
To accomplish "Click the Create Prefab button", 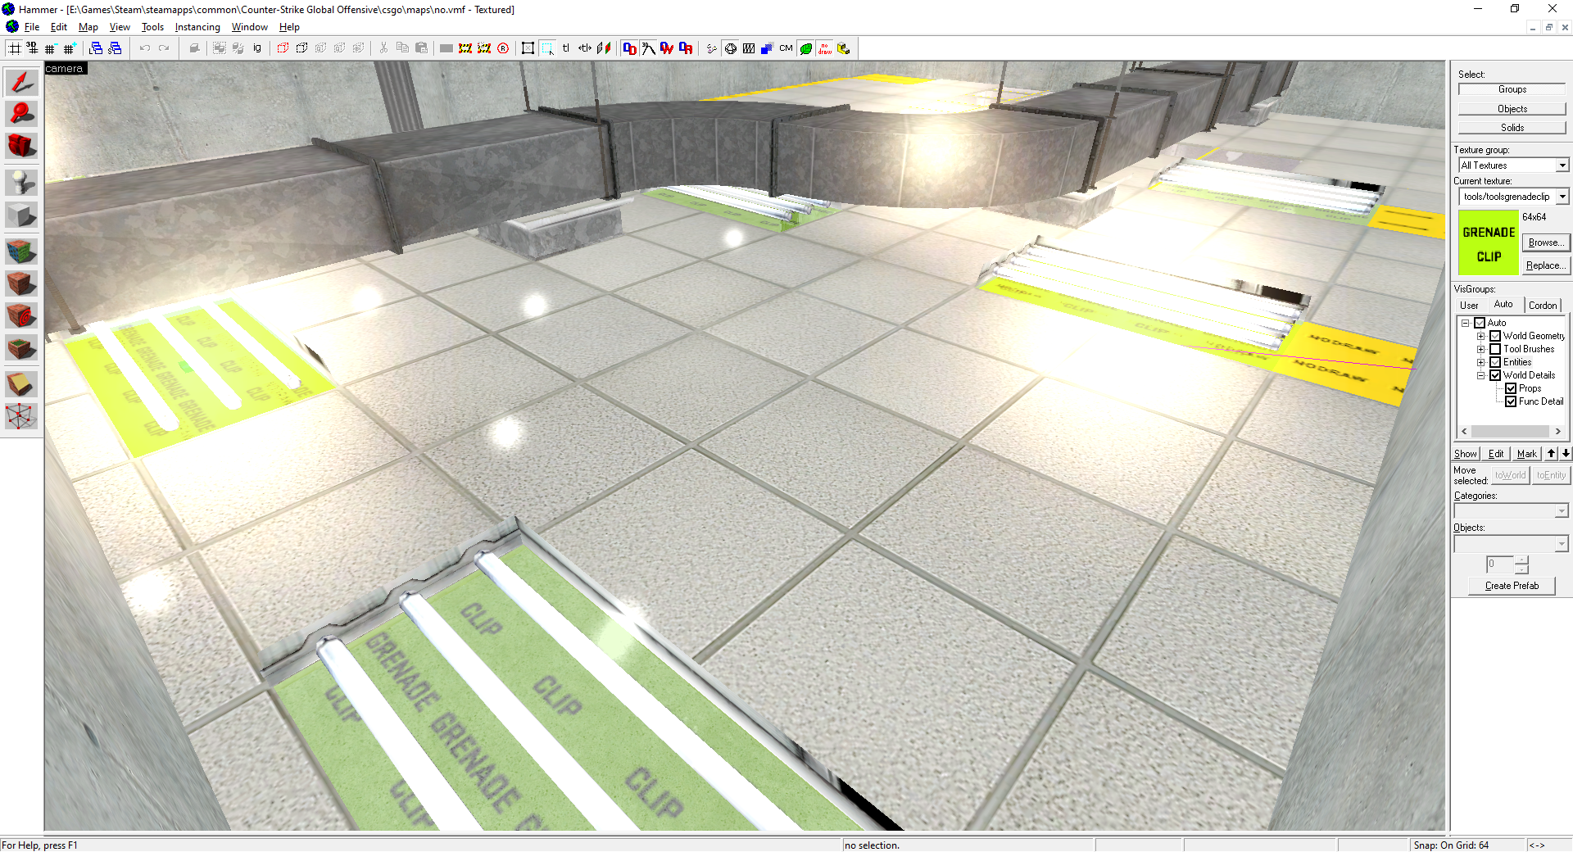I will pyautogui.click(x=1512, y=586).
